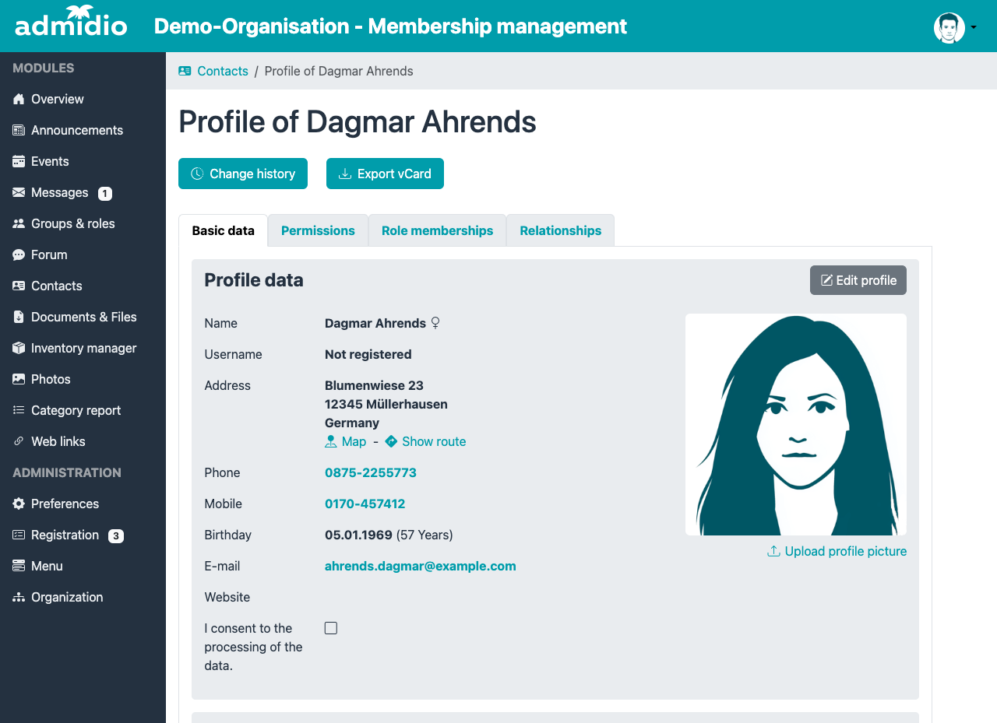Click the Organization hierarchy icon

click(19, 597)
